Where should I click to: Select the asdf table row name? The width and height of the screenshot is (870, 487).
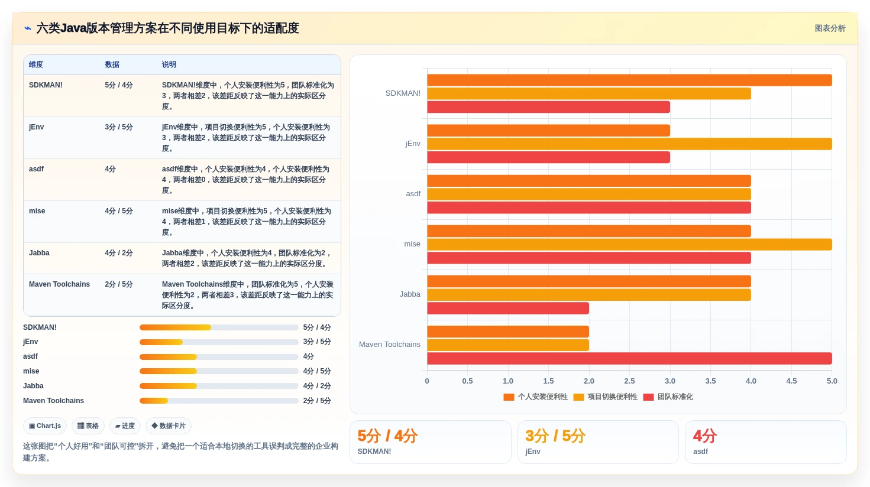36,169
